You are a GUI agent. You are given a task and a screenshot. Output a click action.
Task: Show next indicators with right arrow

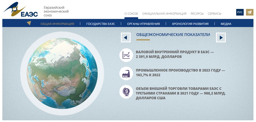[x=221, y=38]
